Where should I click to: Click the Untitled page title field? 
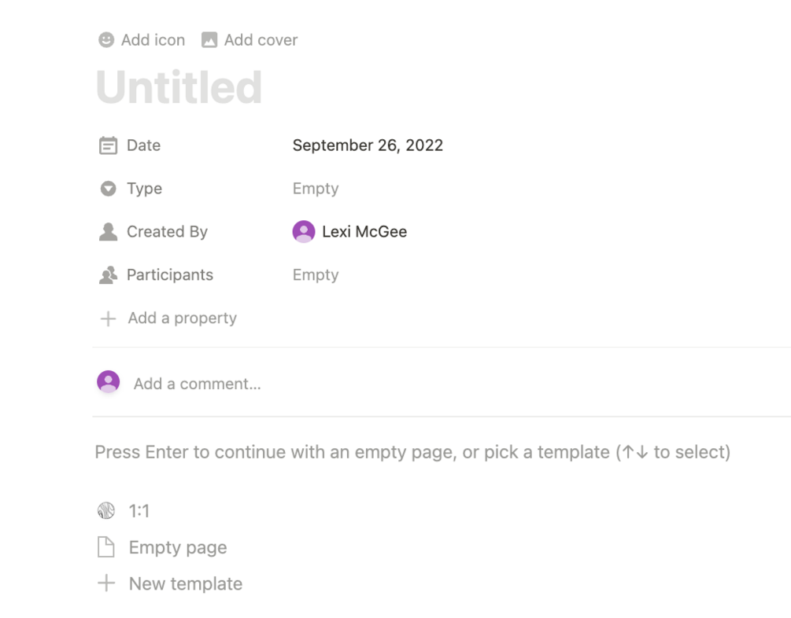pos(179,87)
